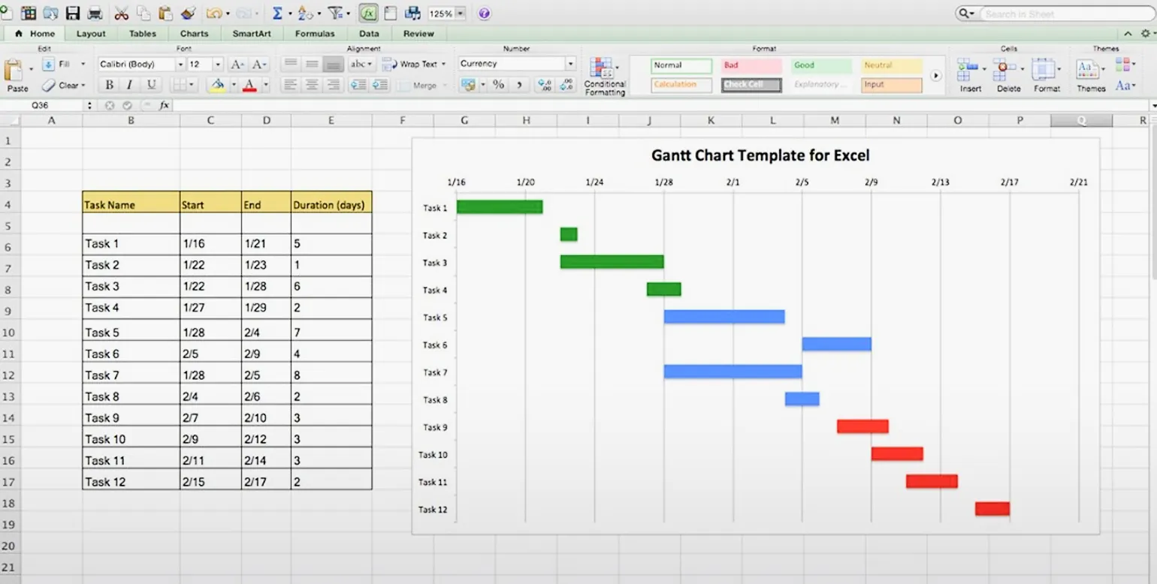Open Conditional Formatting in the ribbon
This screenshot has height=584, width=1157.
(604, 76)
